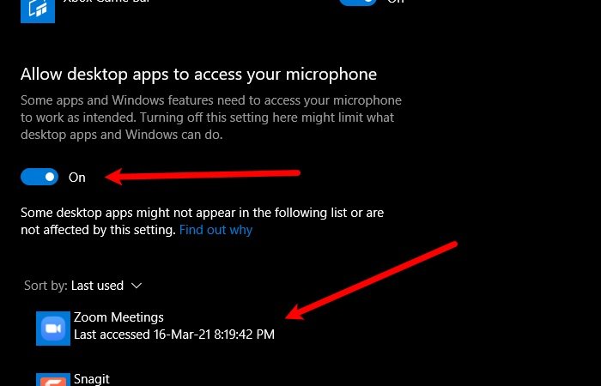Select the Snagit entry name
This screenshot has height=386, width=601.
pyautogui.click(x=92, y=379)
